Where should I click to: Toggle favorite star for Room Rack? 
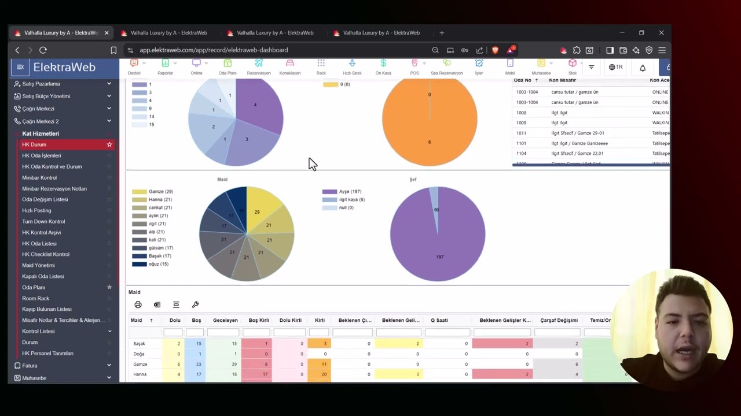[x=109, y=298]
